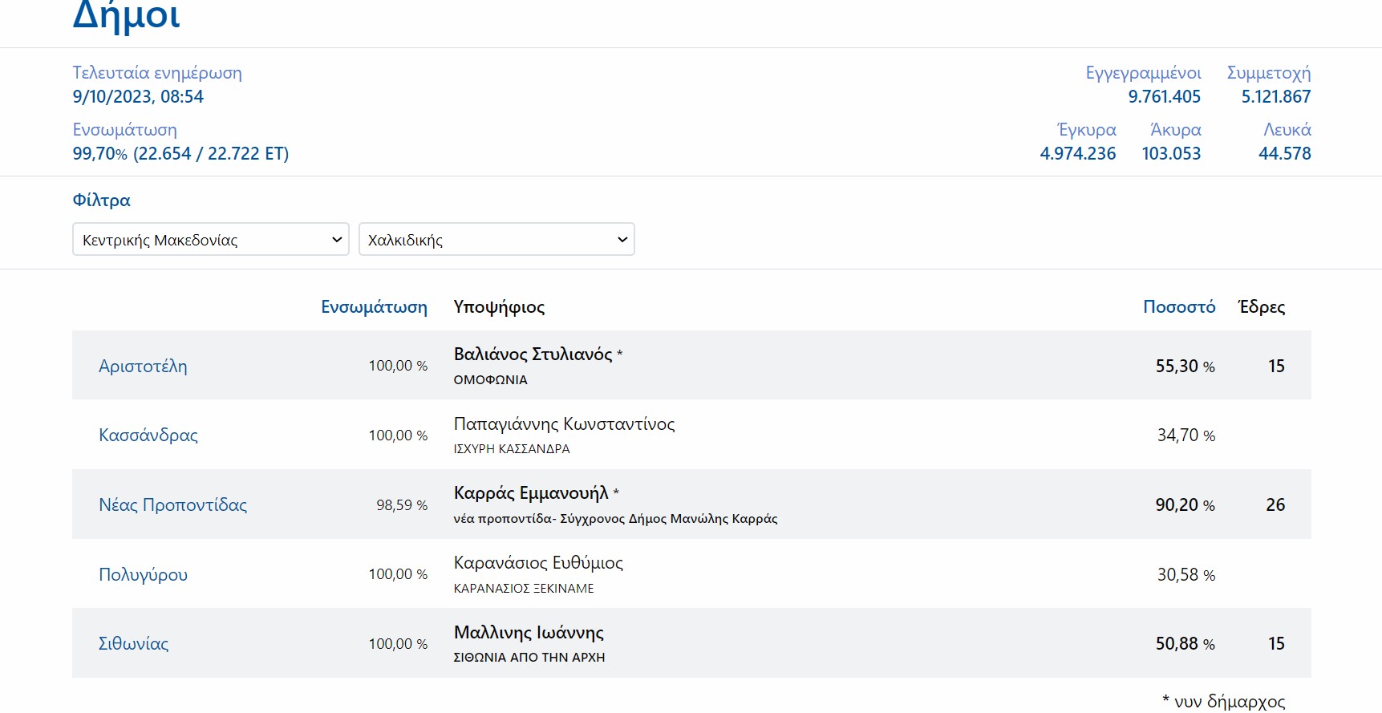
Task: Click the 55,30 % percentage value
Action: (x=1184, y=367)
